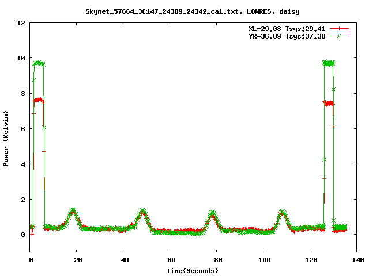Click the y-axis tick label 4
This screenshot has width=369, height=276.
pyautogui.click(x=23, y=164)
